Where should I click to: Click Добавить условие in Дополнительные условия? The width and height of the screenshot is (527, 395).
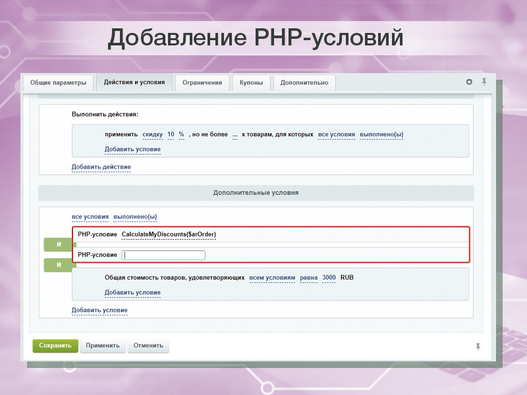pos(99,309)
